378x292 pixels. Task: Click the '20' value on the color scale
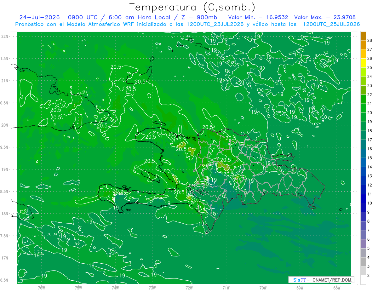[x=370, y=113]
